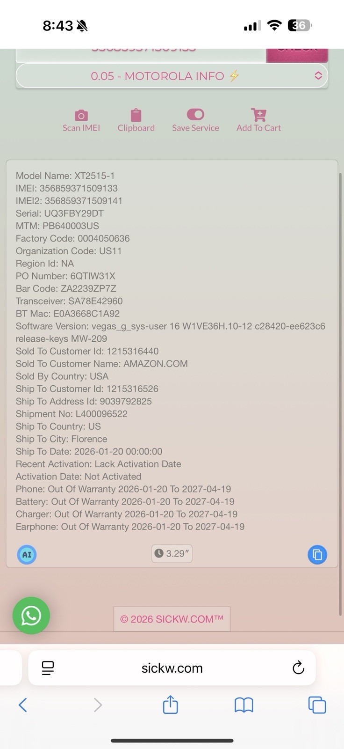
Task: Toggle the Save Service switch
Action: [195, 115]
